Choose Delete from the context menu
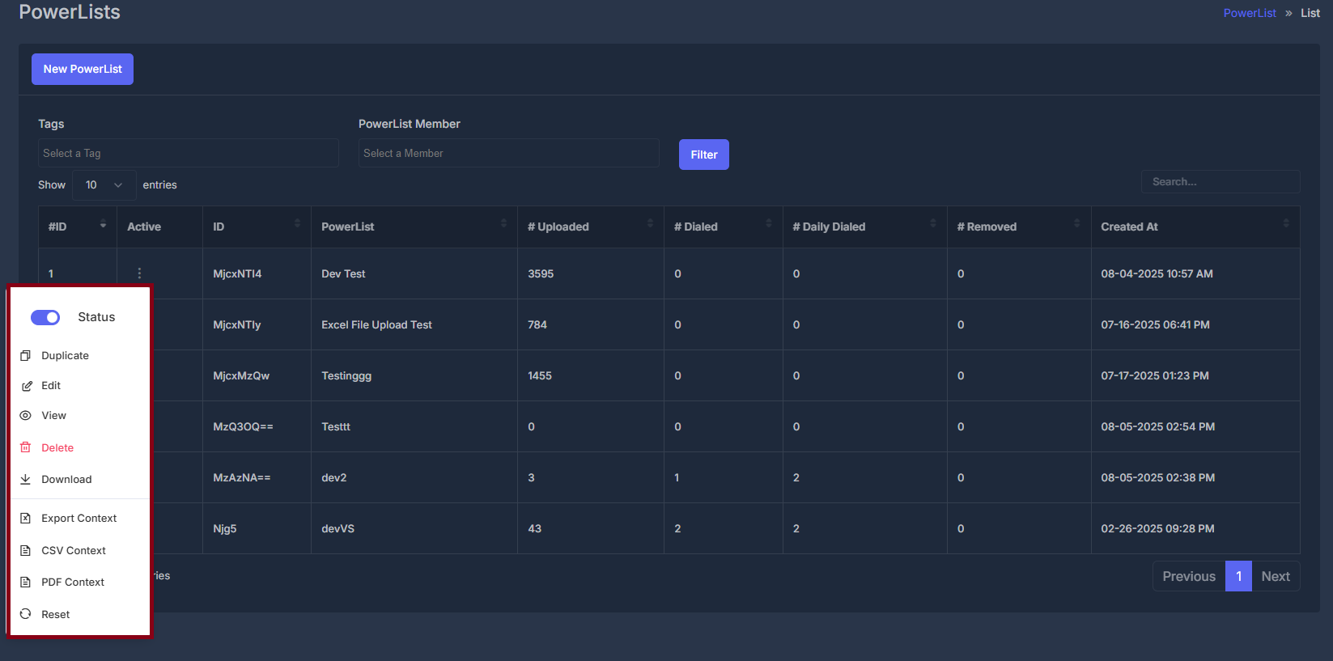Screen dimensions: 1333x661 click(57, 447)
